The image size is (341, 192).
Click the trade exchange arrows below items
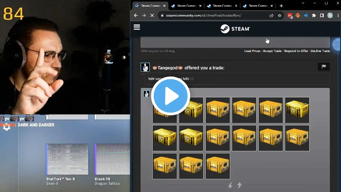point(235,185)
